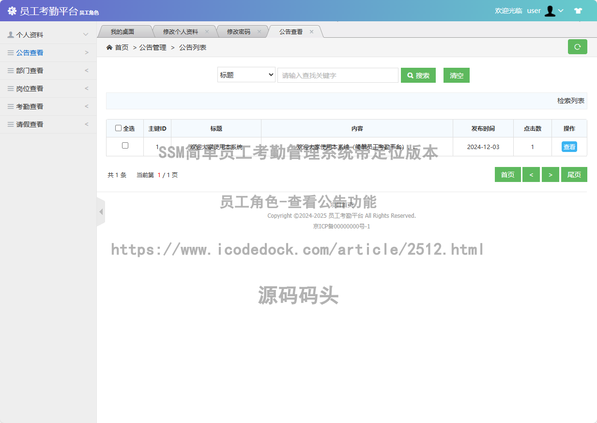Screen dimensions: 597x423
Task: Switch to the 修改个人资料 tab
Action: (x=180, y=31)
